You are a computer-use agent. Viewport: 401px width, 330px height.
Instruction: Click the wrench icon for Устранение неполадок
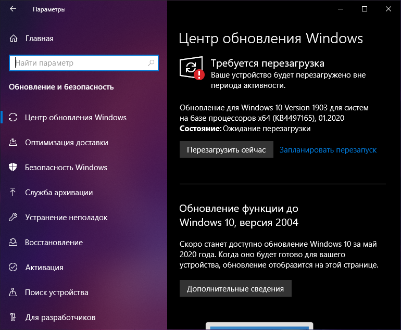(13, 217)
